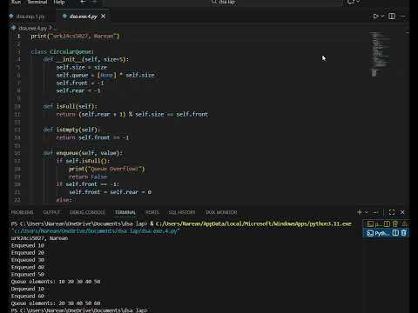Switch to the PROBLEMS panel tab
418x313 pixels.
[23, 212]
